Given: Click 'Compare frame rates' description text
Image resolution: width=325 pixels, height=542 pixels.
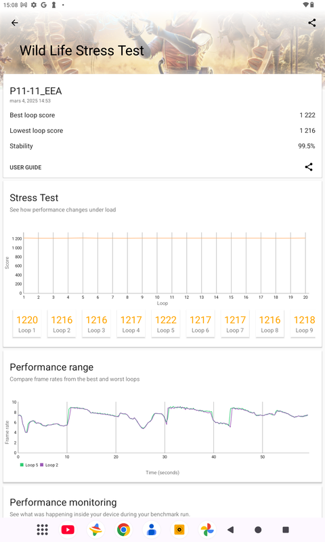Looking at the screenshot, I should 74,379.
